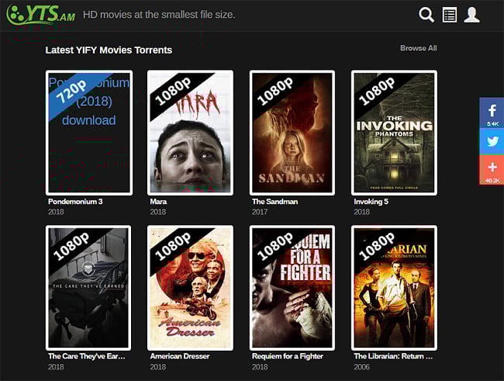
Task: Open The Care They've Earned poster
Action: click(x=88, y=288)
